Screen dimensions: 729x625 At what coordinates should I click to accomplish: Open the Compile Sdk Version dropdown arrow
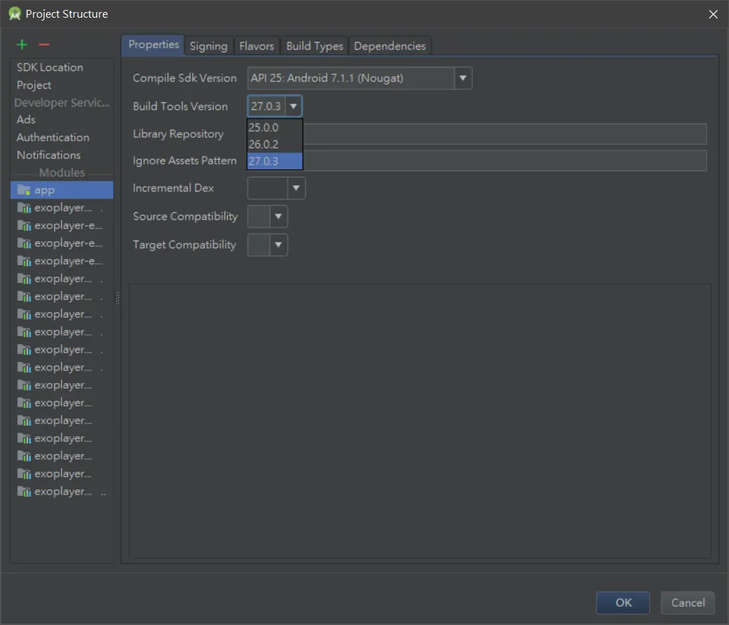463,78
